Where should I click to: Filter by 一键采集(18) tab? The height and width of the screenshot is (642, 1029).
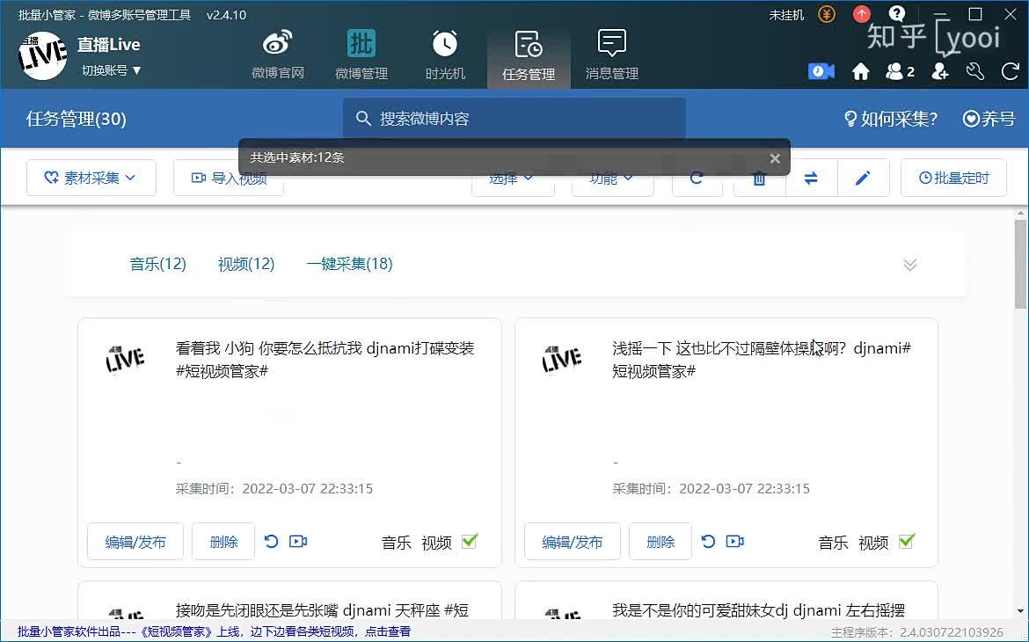(x=350, y=264)
